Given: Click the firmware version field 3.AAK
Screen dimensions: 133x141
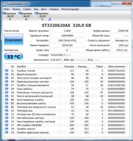Looking at the screenshot, I should click(x=67, y=31).
